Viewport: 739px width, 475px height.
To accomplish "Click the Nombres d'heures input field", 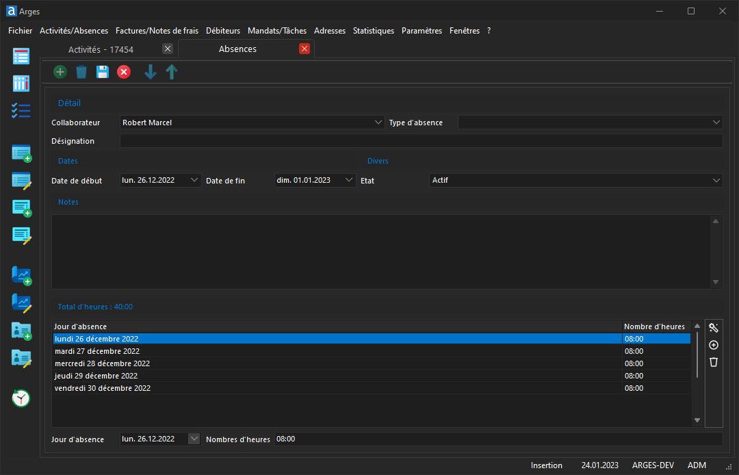I will pos(498,439).
